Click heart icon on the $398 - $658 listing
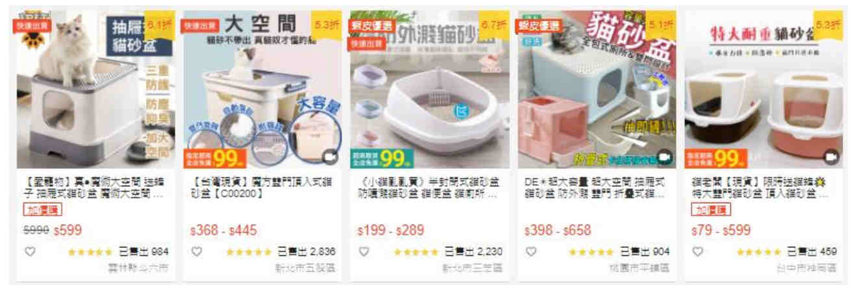The image size is (853, 285). coord(532,252)
